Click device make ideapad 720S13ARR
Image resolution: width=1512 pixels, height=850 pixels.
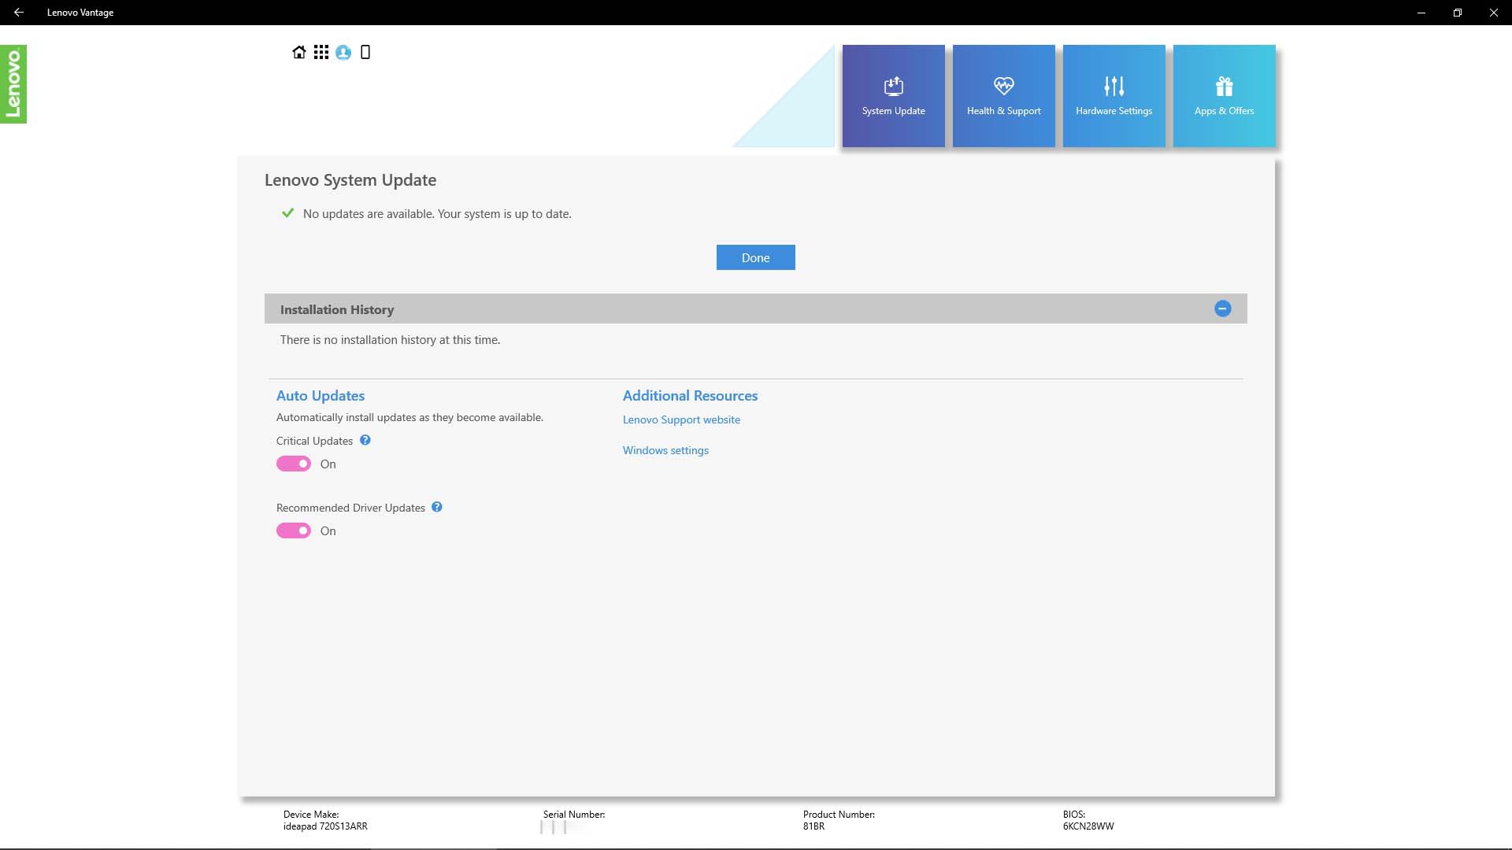[325, 826]
